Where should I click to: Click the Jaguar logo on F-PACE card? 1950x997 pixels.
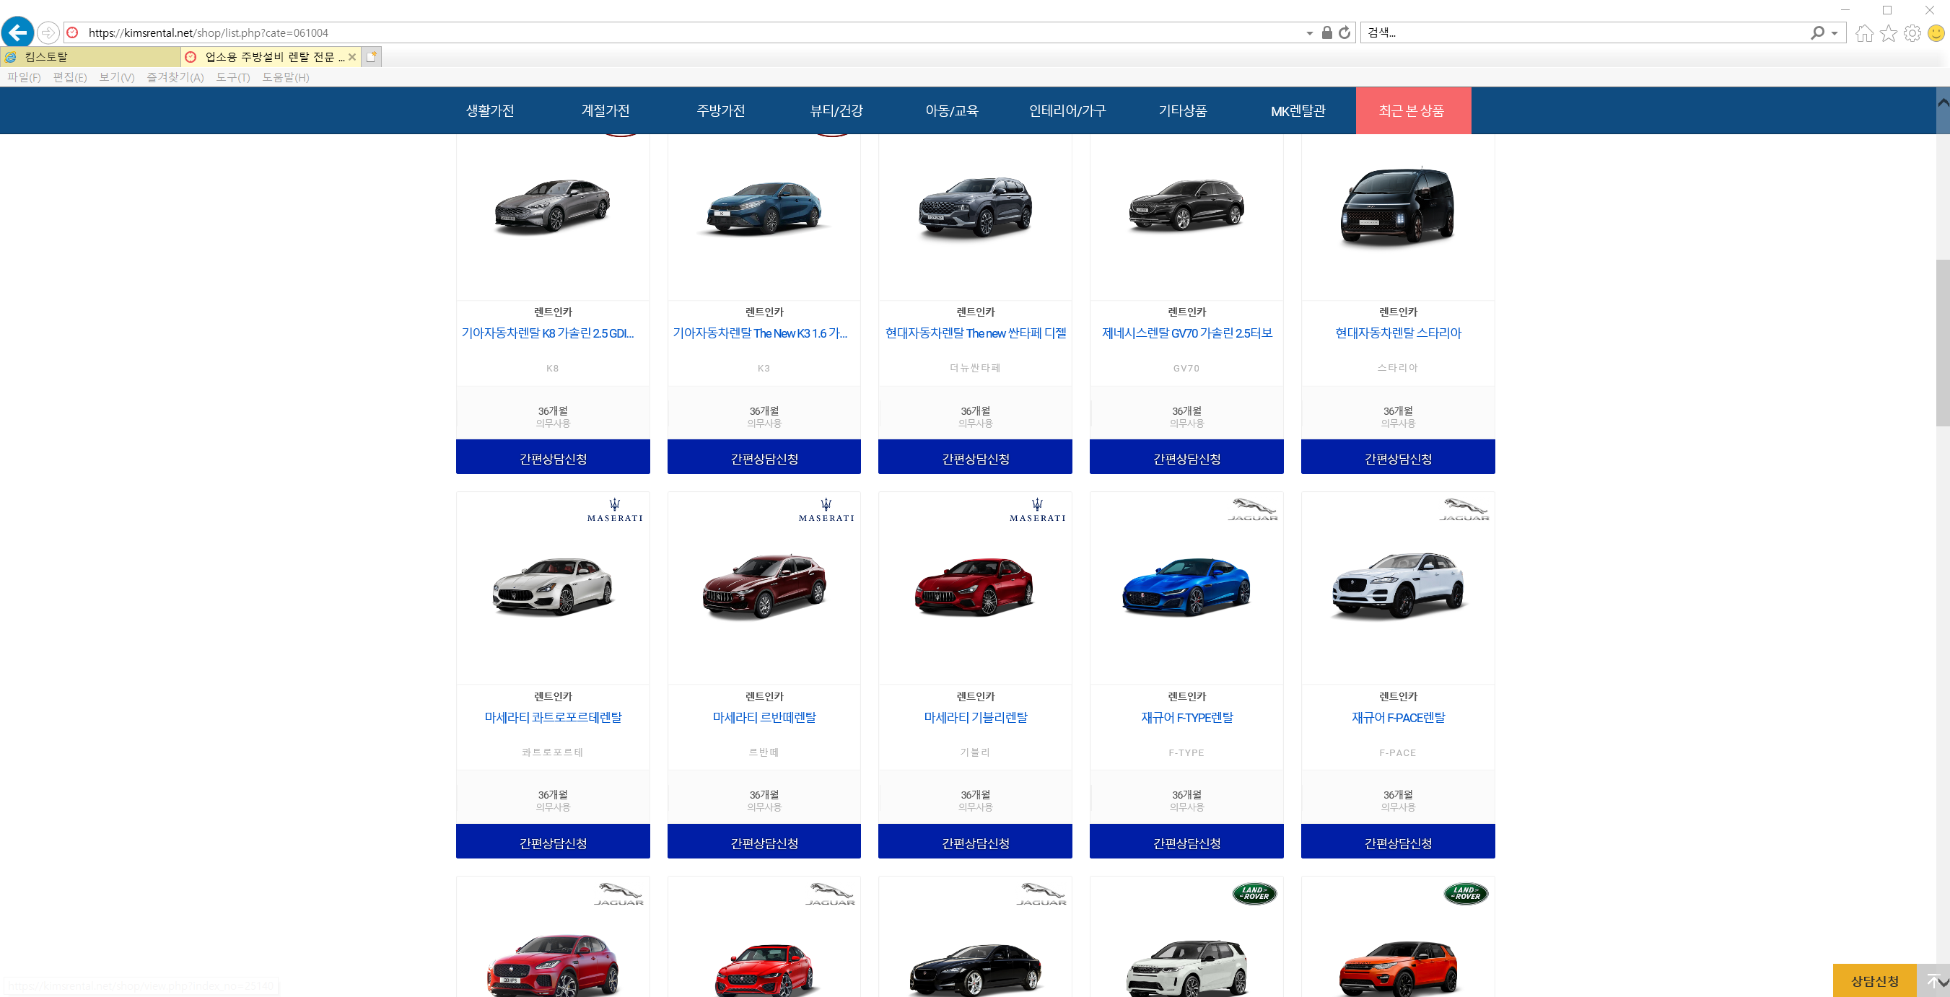pyautogui.click(x=1464, y=510)
